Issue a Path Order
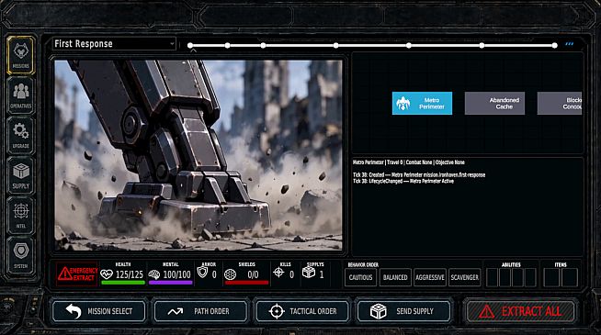 click(x=200, y=311)
